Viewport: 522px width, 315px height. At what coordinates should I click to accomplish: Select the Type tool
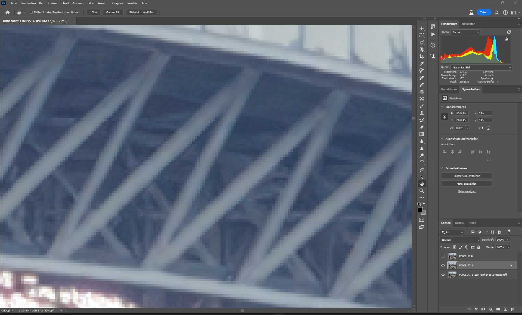click(x=422, y=162)
